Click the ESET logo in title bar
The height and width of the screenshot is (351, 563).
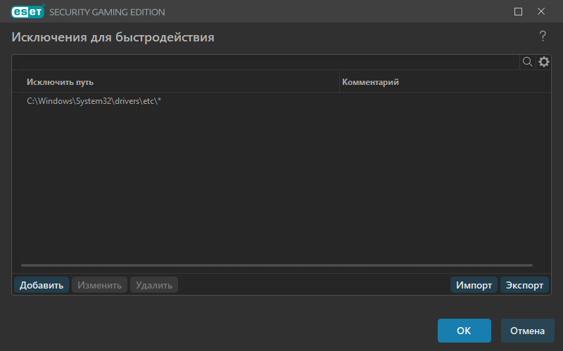pos(27,12)
